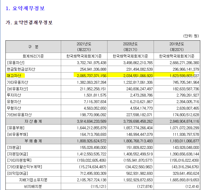Click the '비지배지분' row label
This screenshot has height=190, width=215.
(x=33, y=186)
